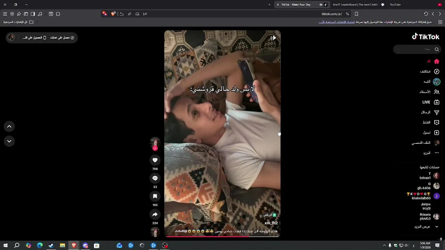The image size is (445, 250).
Task: Open Windows Start menu
Action: click(x=5, y=245)
